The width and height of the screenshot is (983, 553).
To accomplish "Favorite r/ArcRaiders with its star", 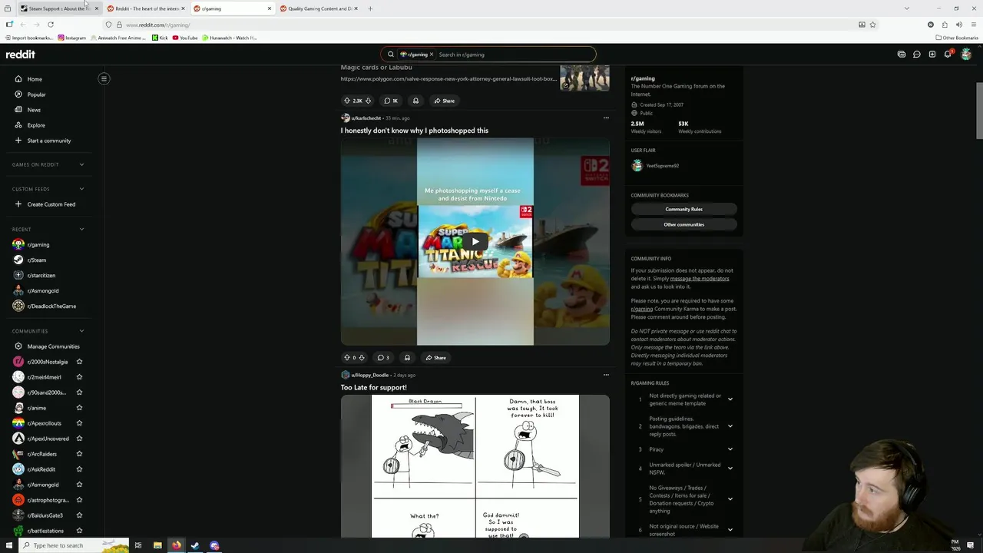I will (x=79, y=454).
